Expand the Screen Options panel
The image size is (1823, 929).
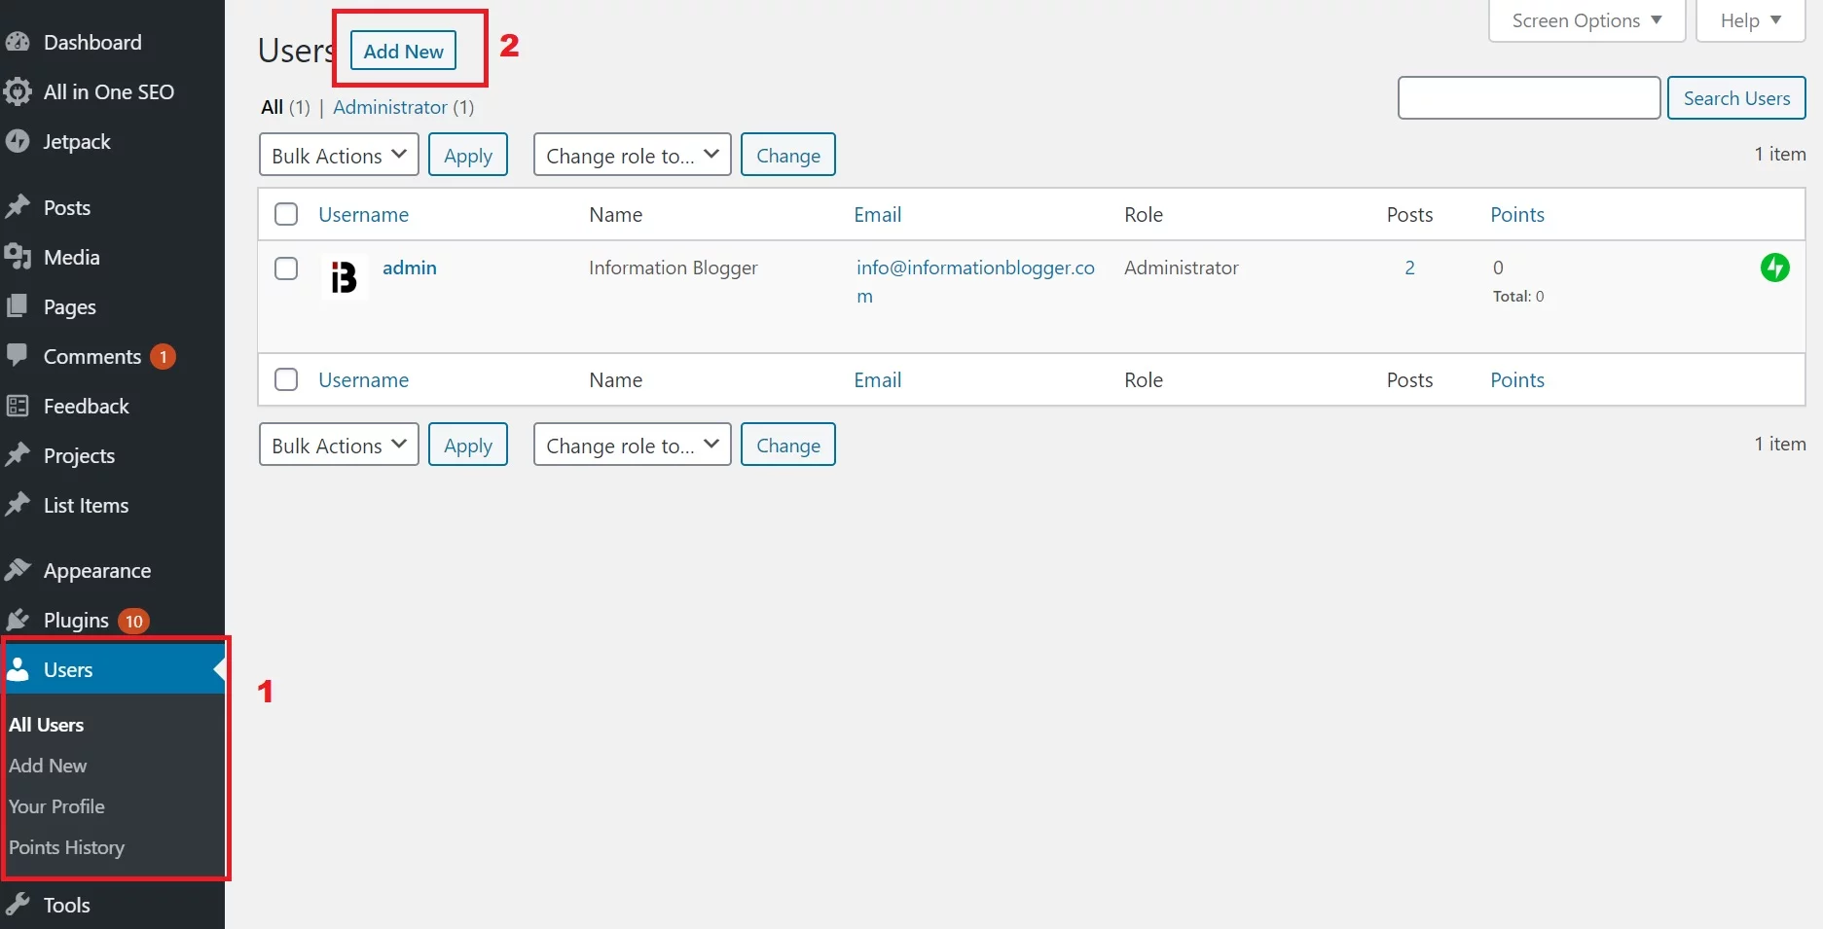[x=1586, y=20]
